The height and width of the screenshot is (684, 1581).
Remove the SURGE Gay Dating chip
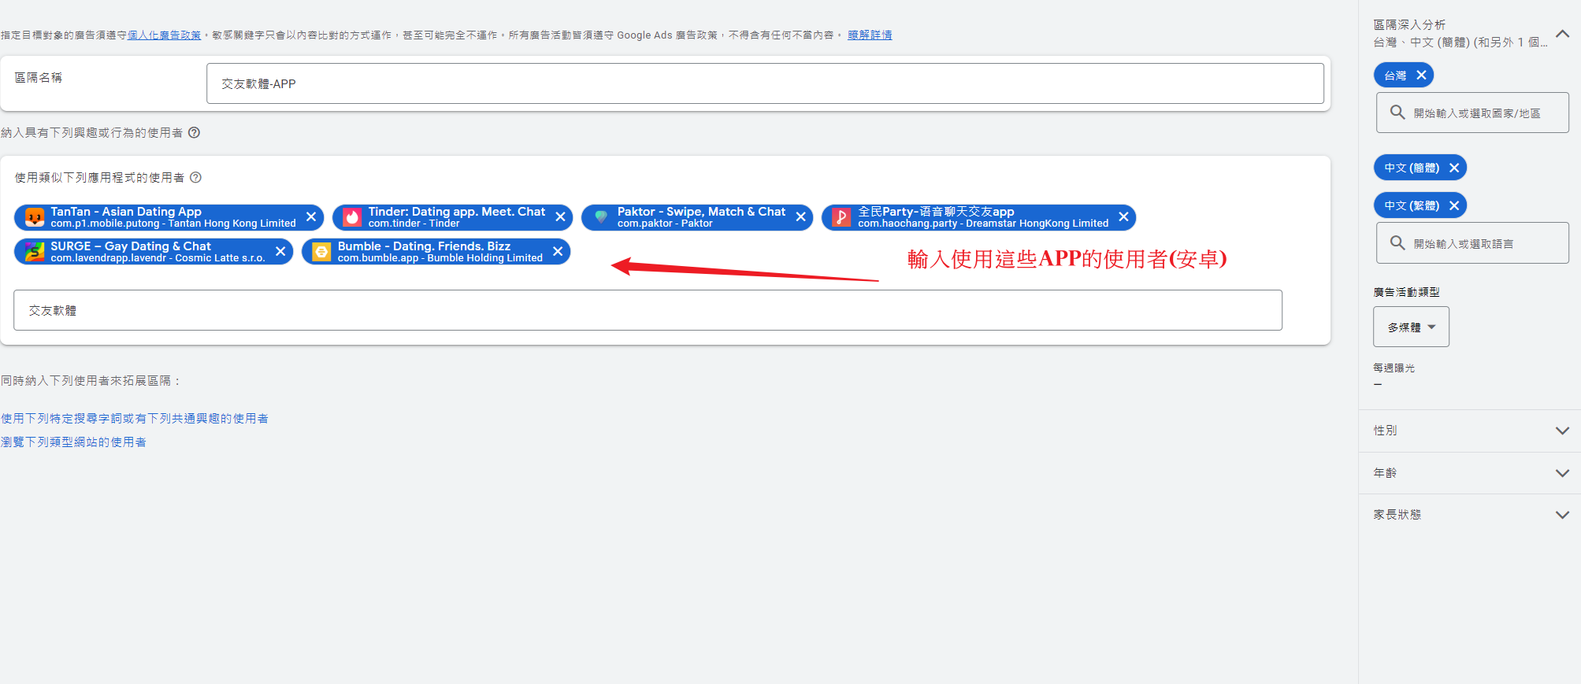(280, 252)
